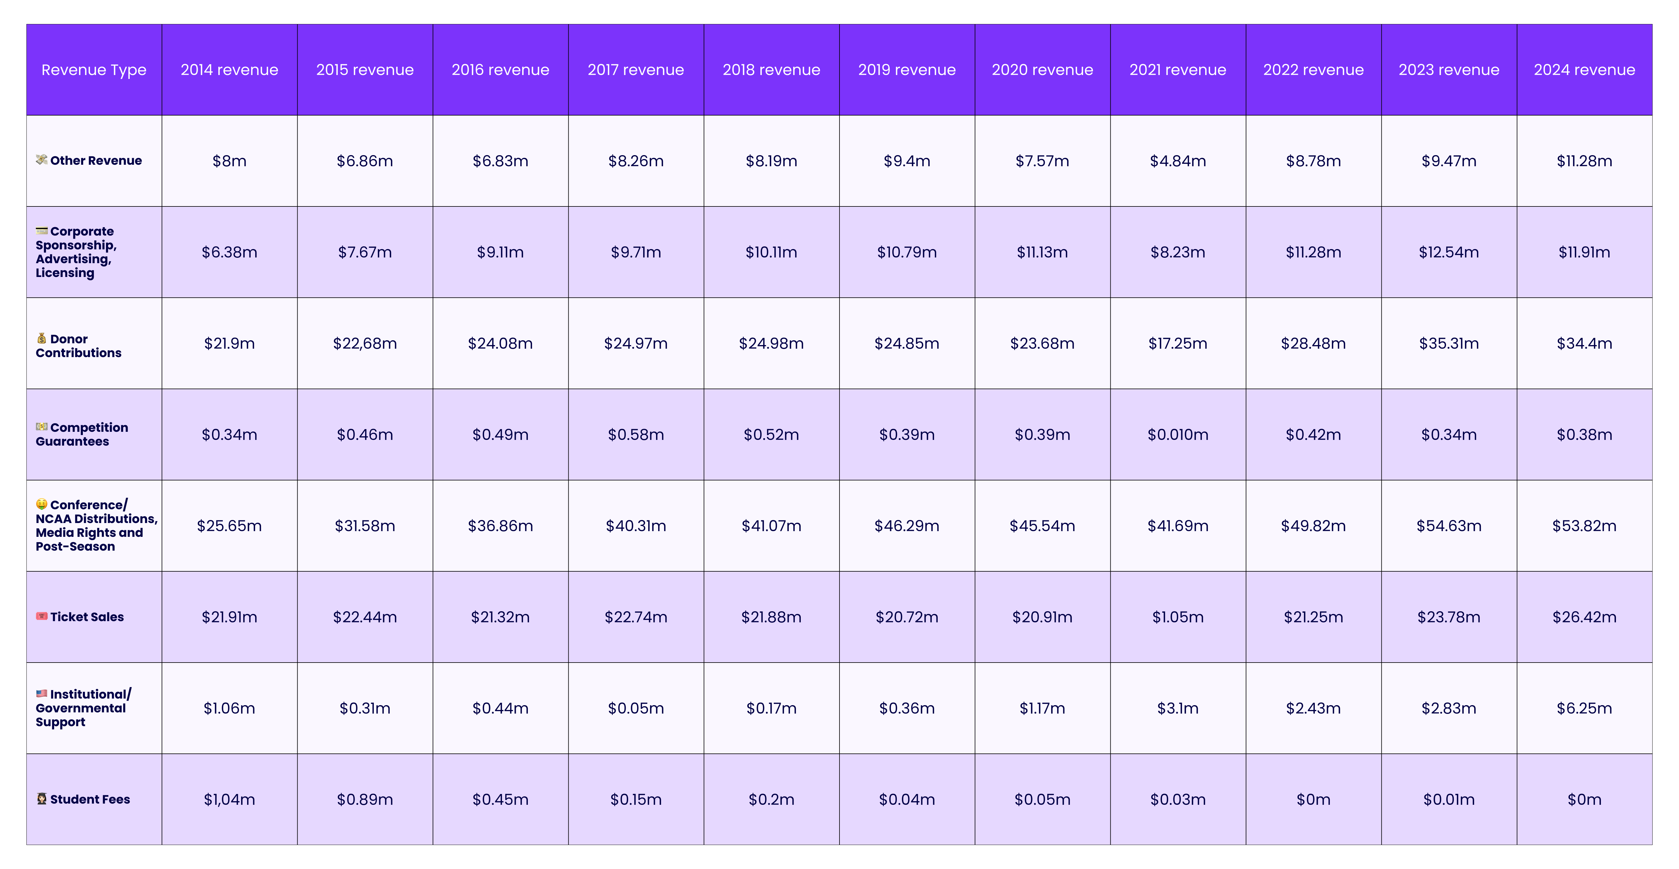The image size is (1679, 869).
Task: Click the ticket icon beside Ticket Sales
Action: (42, 616)
